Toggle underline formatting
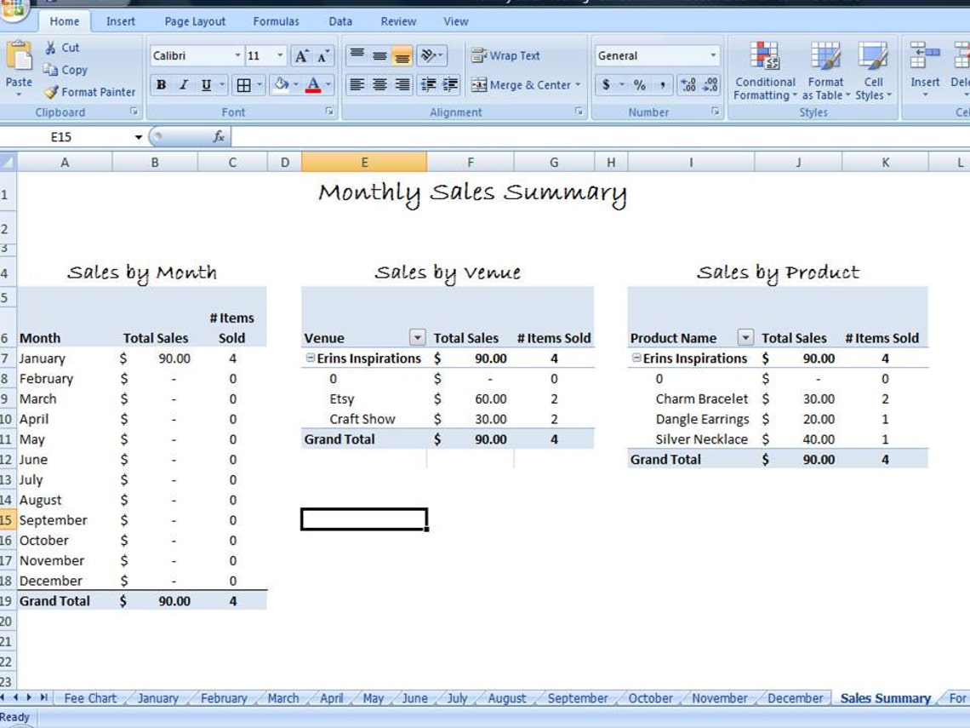 (x=204, y=84)
